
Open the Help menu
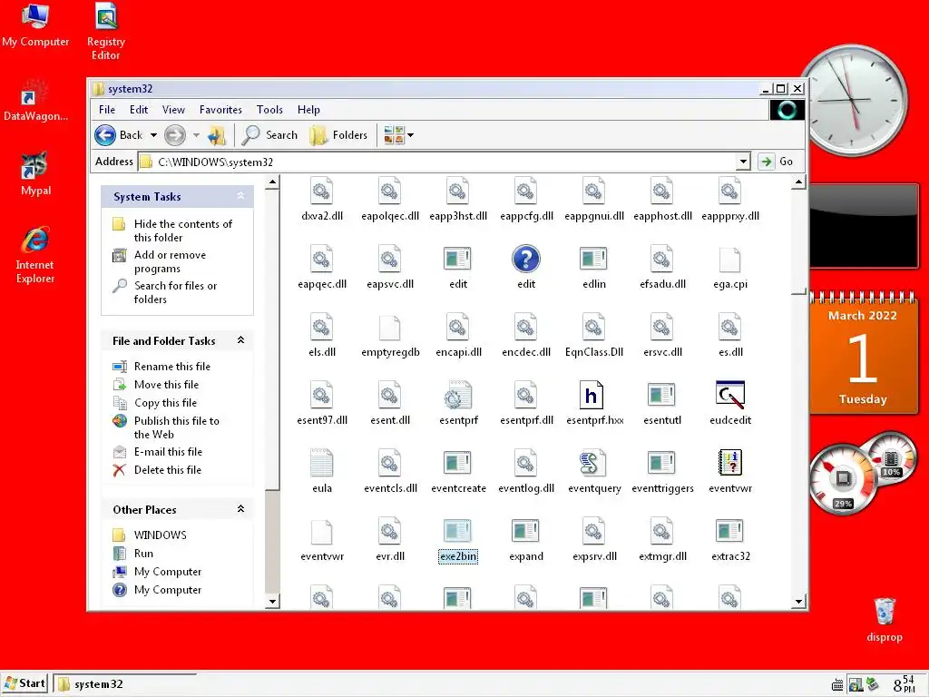pos(308,110)
